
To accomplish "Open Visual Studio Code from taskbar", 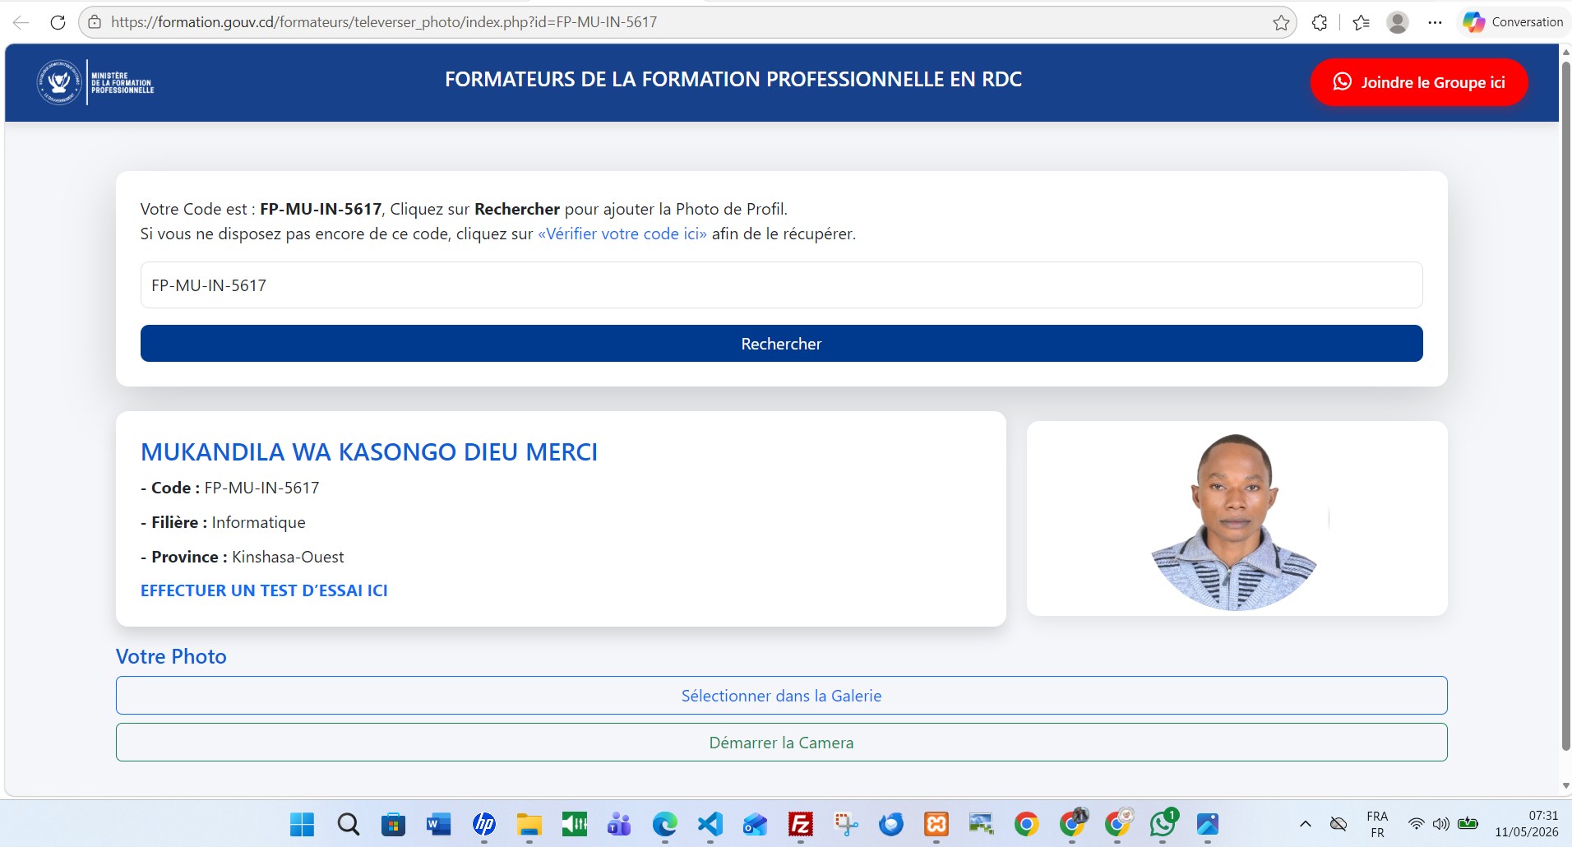I will click(710, 823).
